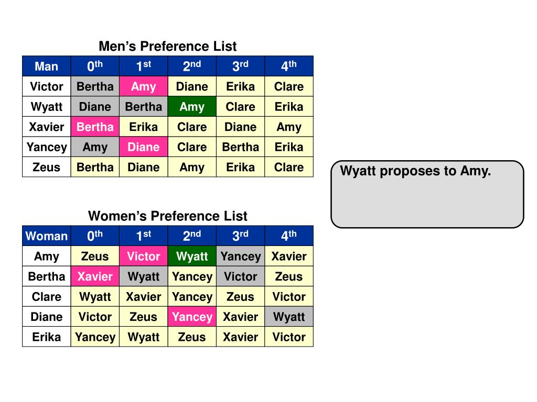Click the gray Diane cell in Wyatt's row
The image size is (537, 402).
pyautogui.click(x=95, y=107)
